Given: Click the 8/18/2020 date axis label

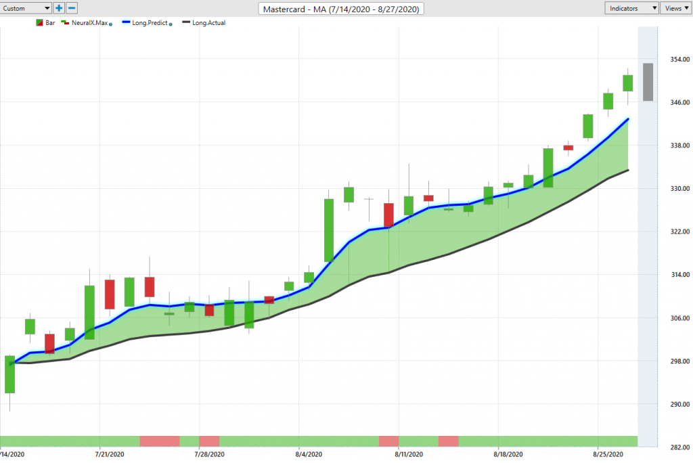Looking at the screenshot, I should [x=508, y=454].
